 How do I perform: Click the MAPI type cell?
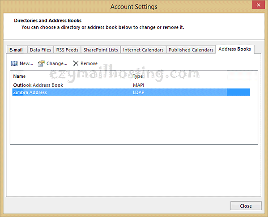click(138, 85)
